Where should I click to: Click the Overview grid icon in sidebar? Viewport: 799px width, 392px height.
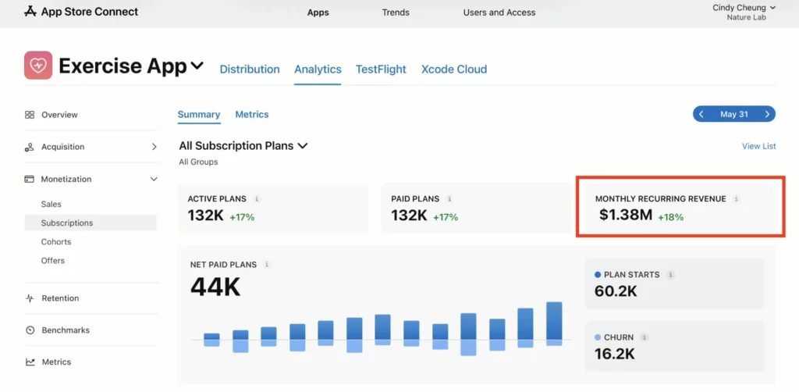[30, 115]
